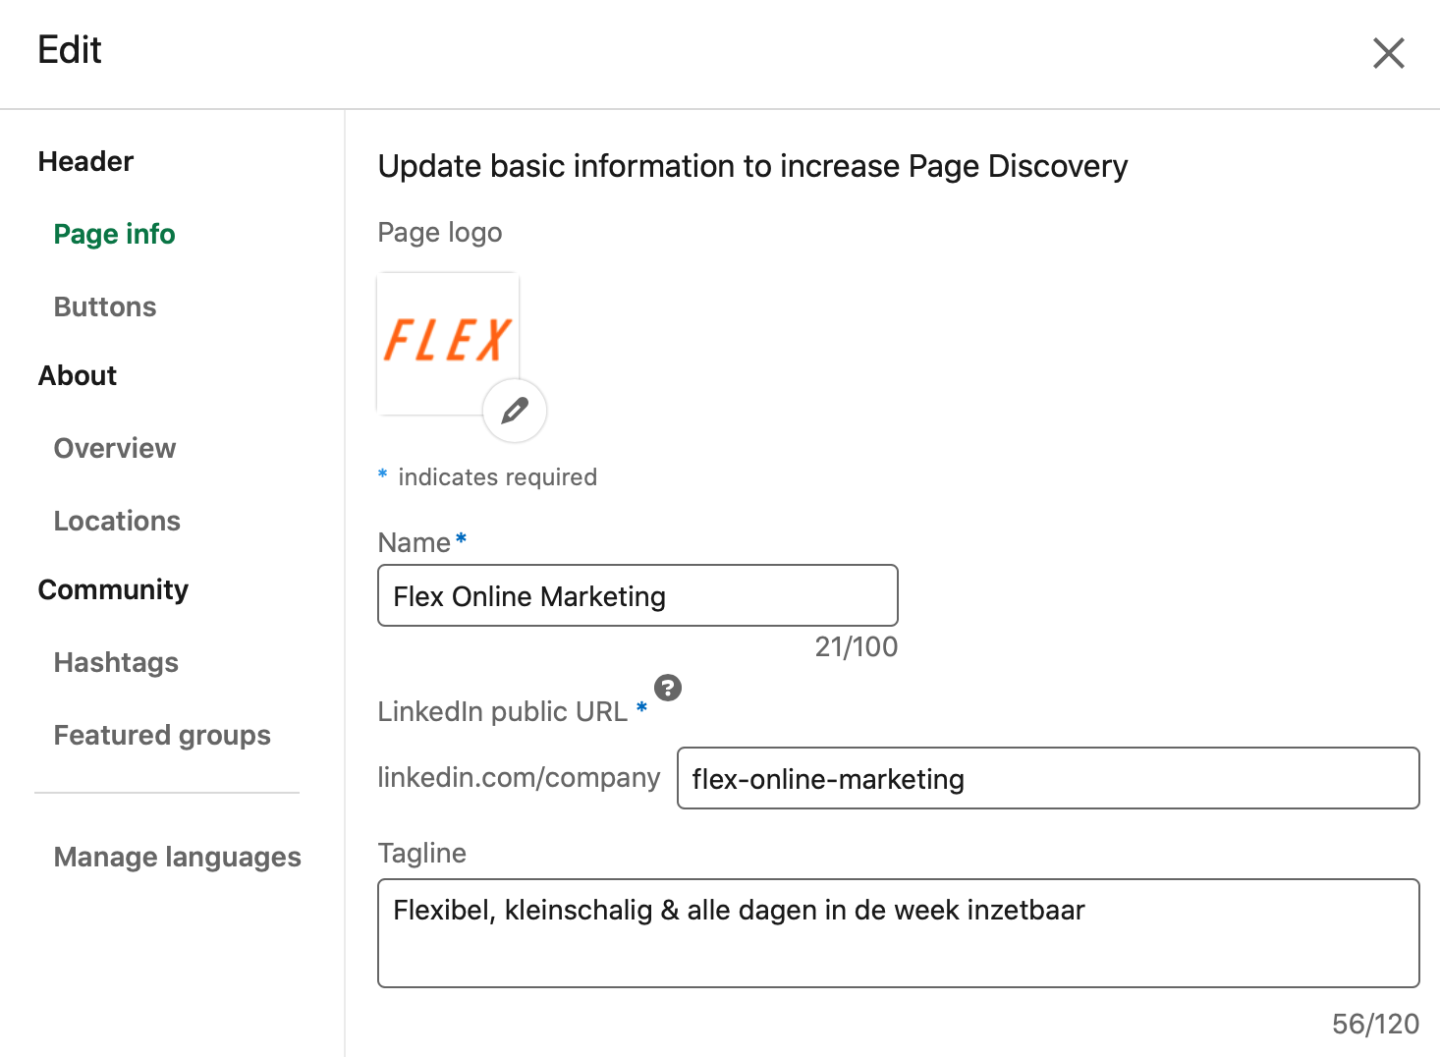Click the Name 21/100 character counter
The image size is (1440, 1057).
(856, 646)
